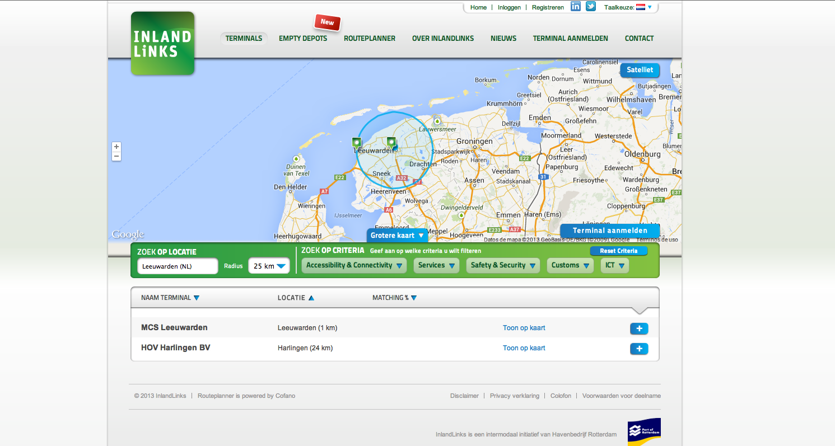Click the Reset Criteria button
This screenshot has height=446, width=835.
coord(618,251)
